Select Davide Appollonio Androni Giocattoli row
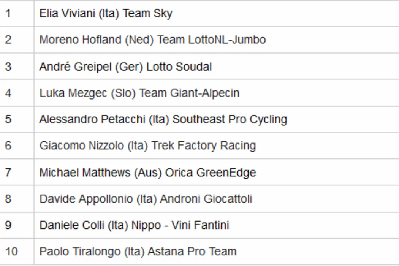399x266 pixels. (146, 199)
